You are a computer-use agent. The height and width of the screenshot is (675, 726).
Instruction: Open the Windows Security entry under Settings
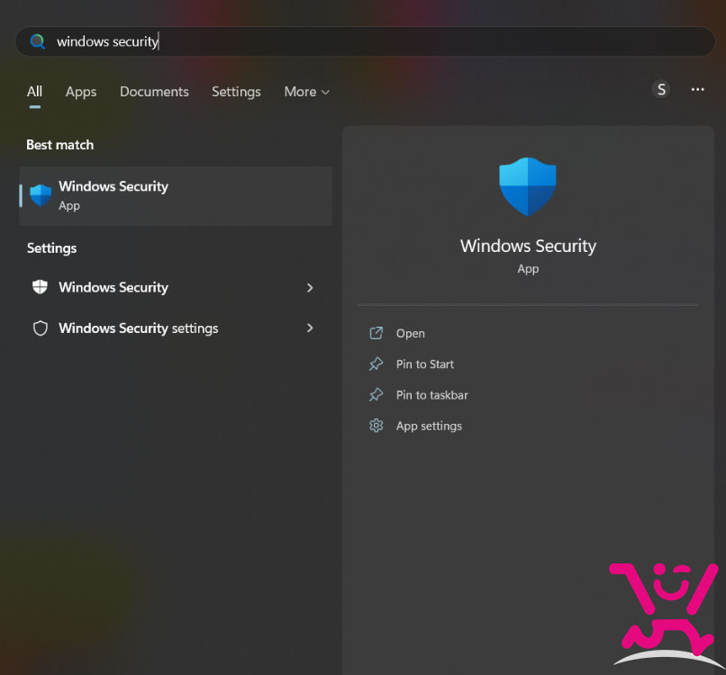(x=176, y=287)
